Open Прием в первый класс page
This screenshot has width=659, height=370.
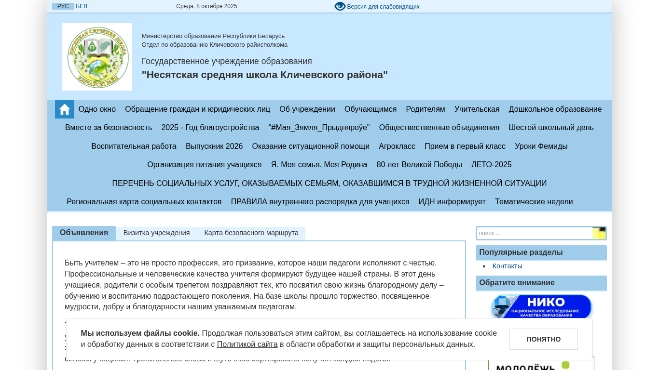(465, 146)
